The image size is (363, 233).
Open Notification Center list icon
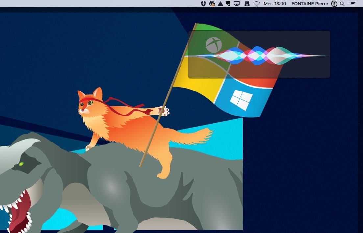coord(352,4)
